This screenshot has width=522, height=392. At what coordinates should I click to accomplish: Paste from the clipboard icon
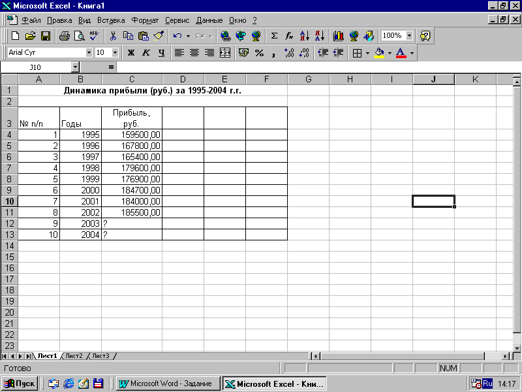pyautogui.click(x=143, y=36)
